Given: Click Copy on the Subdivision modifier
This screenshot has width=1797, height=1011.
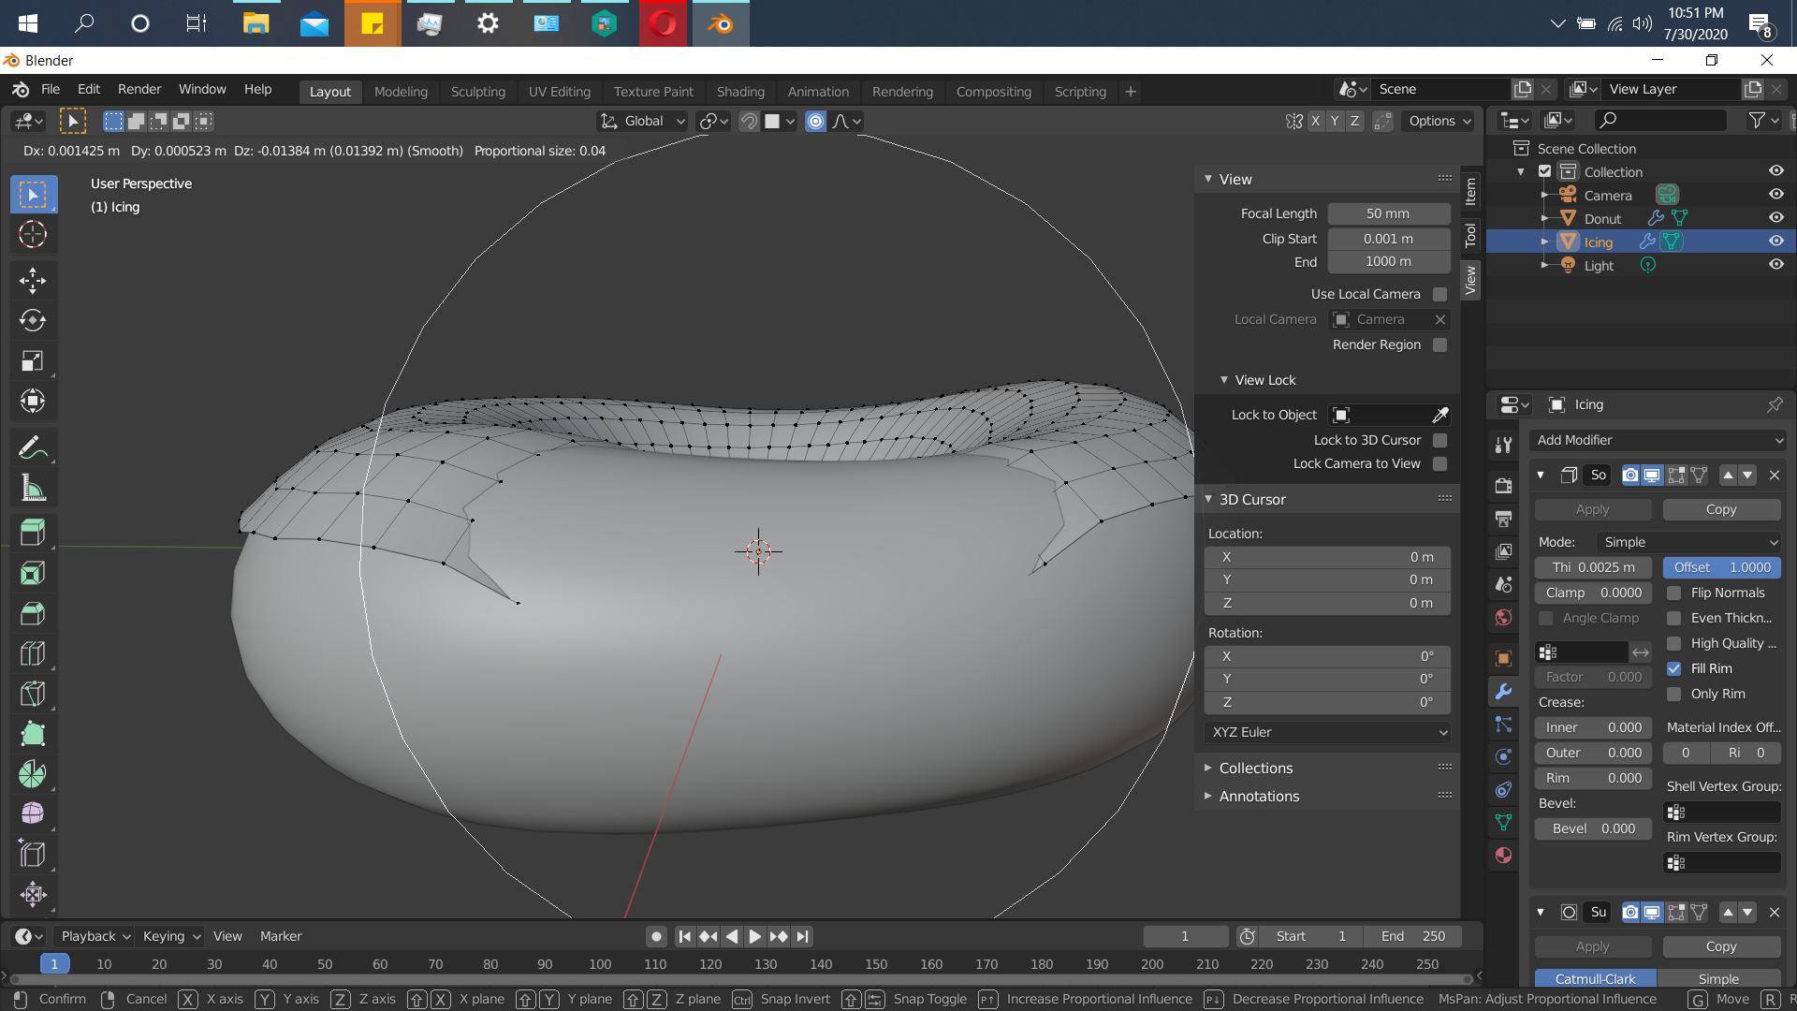Looking at the screenshot, I should click(1720, 946).
